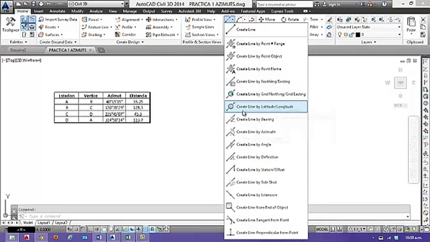This screenshot has height=242, width=430.
Task: Click the Sign In button
Action: pos(331,4)
